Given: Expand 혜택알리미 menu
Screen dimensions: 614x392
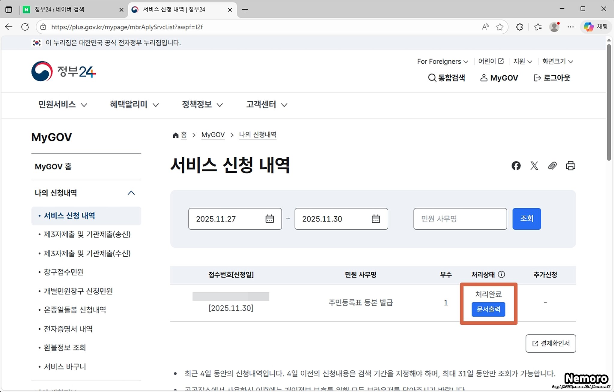Looking at the screenshot, I should click(134, 104).
